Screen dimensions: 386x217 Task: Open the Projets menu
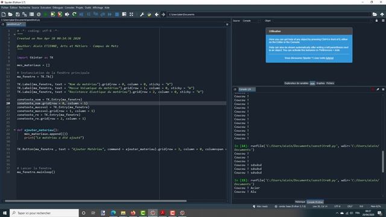pyautogui.click(x=80, y=8)
